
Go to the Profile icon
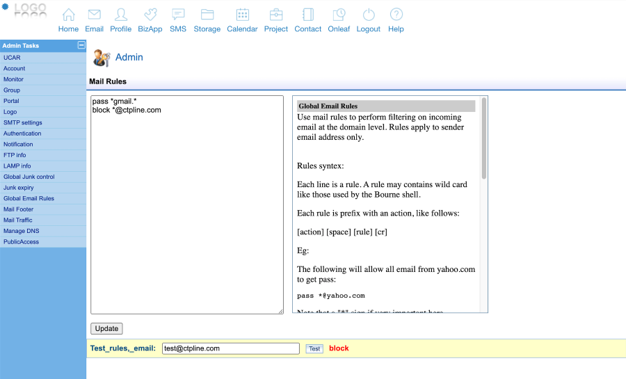coord(120,15)
